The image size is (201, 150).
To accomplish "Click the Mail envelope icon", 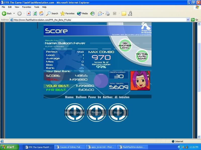I will pyautogui.click(x=100, y=13).
